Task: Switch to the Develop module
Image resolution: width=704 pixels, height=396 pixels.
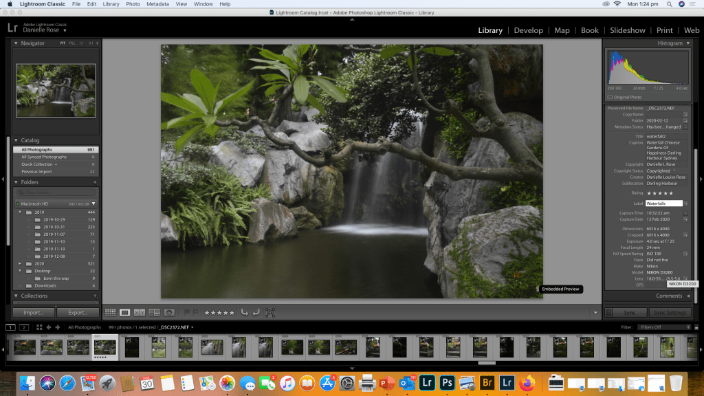Action: tap(528, 30)
